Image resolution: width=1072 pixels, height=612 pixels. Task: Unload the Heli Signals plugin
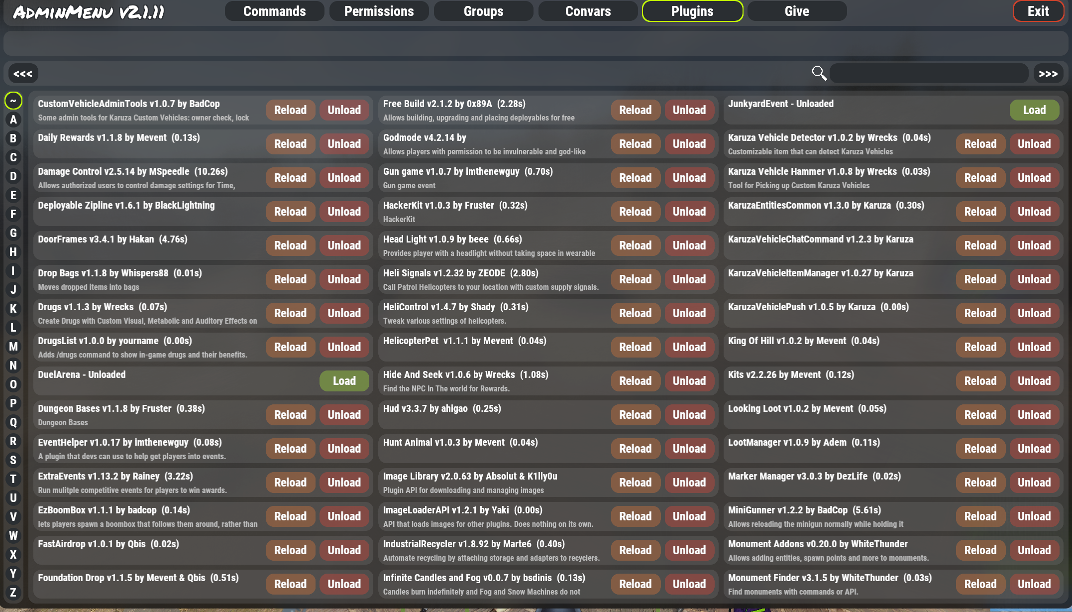[689, 279]
